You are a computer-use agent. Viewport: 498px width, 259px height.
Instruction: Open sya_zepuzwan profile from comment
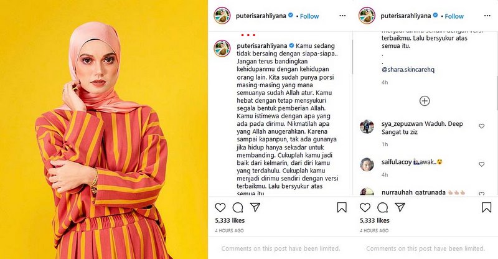402,124
